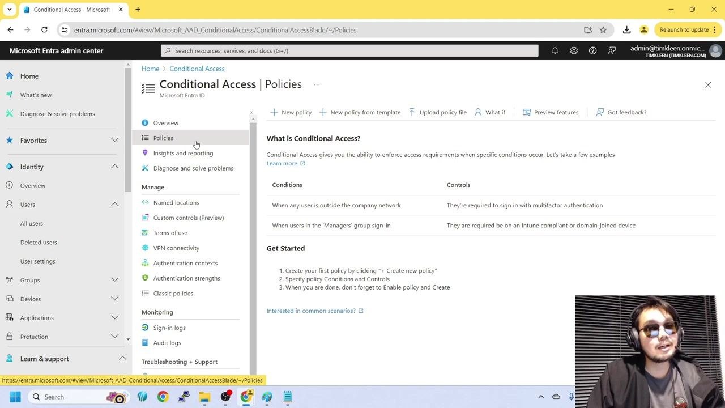Open User settings in left navigation
Viewport: 725px width, 408px height.
tap(38, 261)
